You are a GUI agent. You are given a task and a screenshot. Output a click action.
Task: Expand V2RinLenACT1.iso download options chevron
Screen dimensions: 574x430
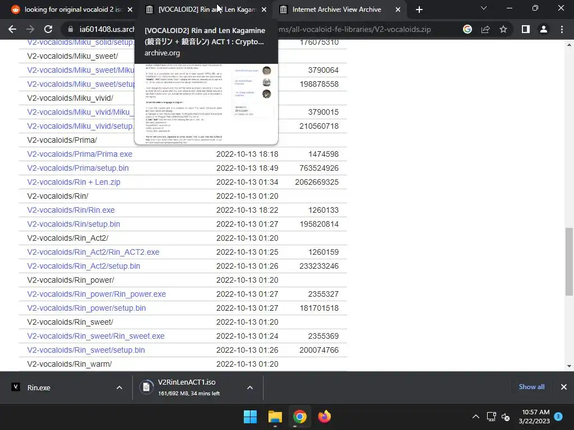pos(250,387)
